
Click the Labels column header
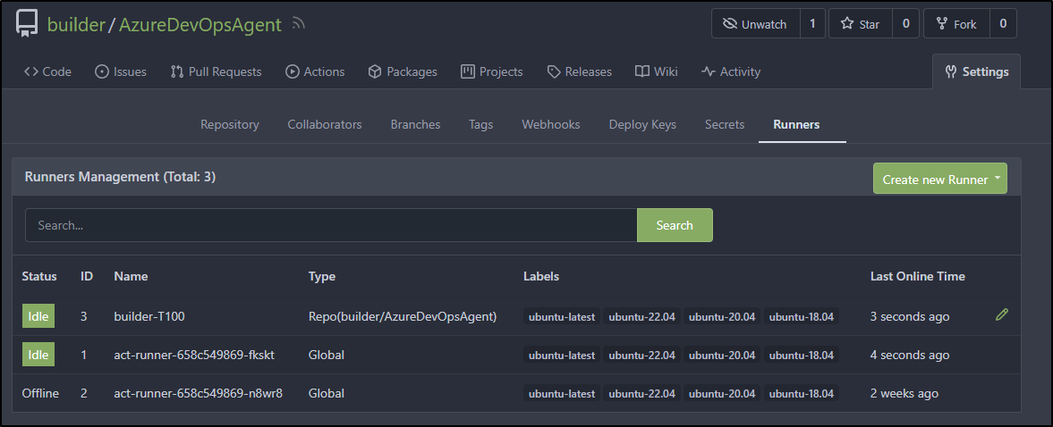coord(541,276)
